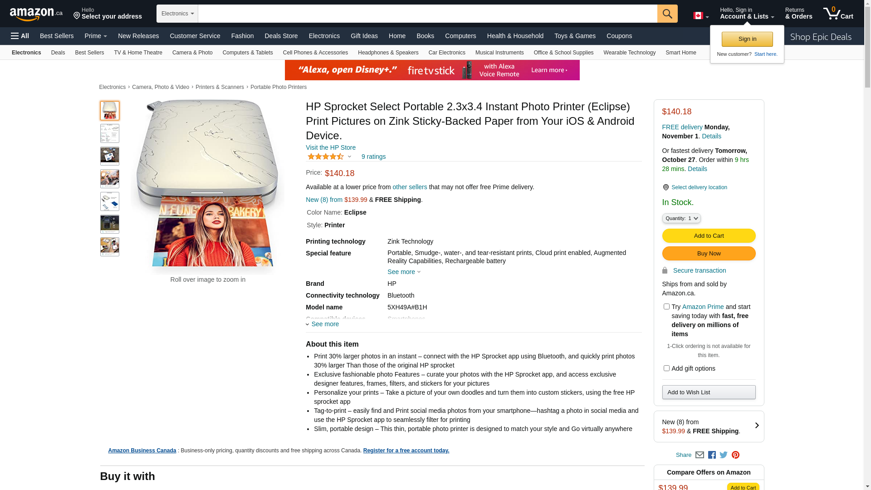Screen dimensions: 871x490
Task: Select Cell Phones & Accessories subcategory
Action: [x=315, y=53]
